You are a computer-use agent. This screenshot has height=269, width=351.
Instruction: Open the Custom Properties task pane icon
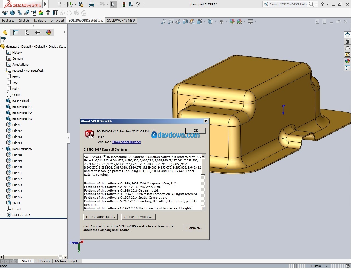pos(347,68)
